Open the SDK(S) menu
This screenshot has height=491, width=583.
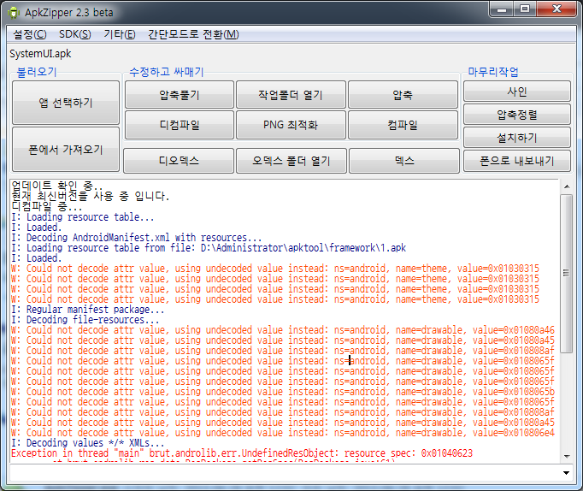point(75,34)
